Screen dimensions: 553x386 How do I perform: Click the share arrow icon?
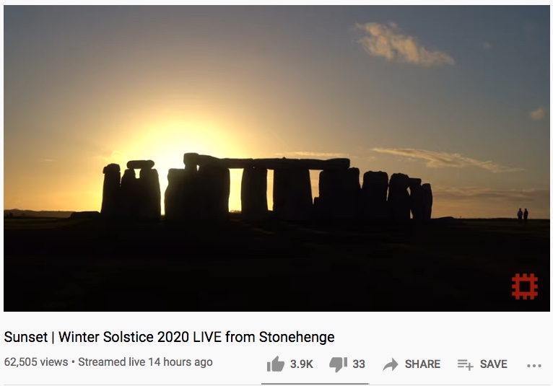pyautogui.click(x=391, y=364)
